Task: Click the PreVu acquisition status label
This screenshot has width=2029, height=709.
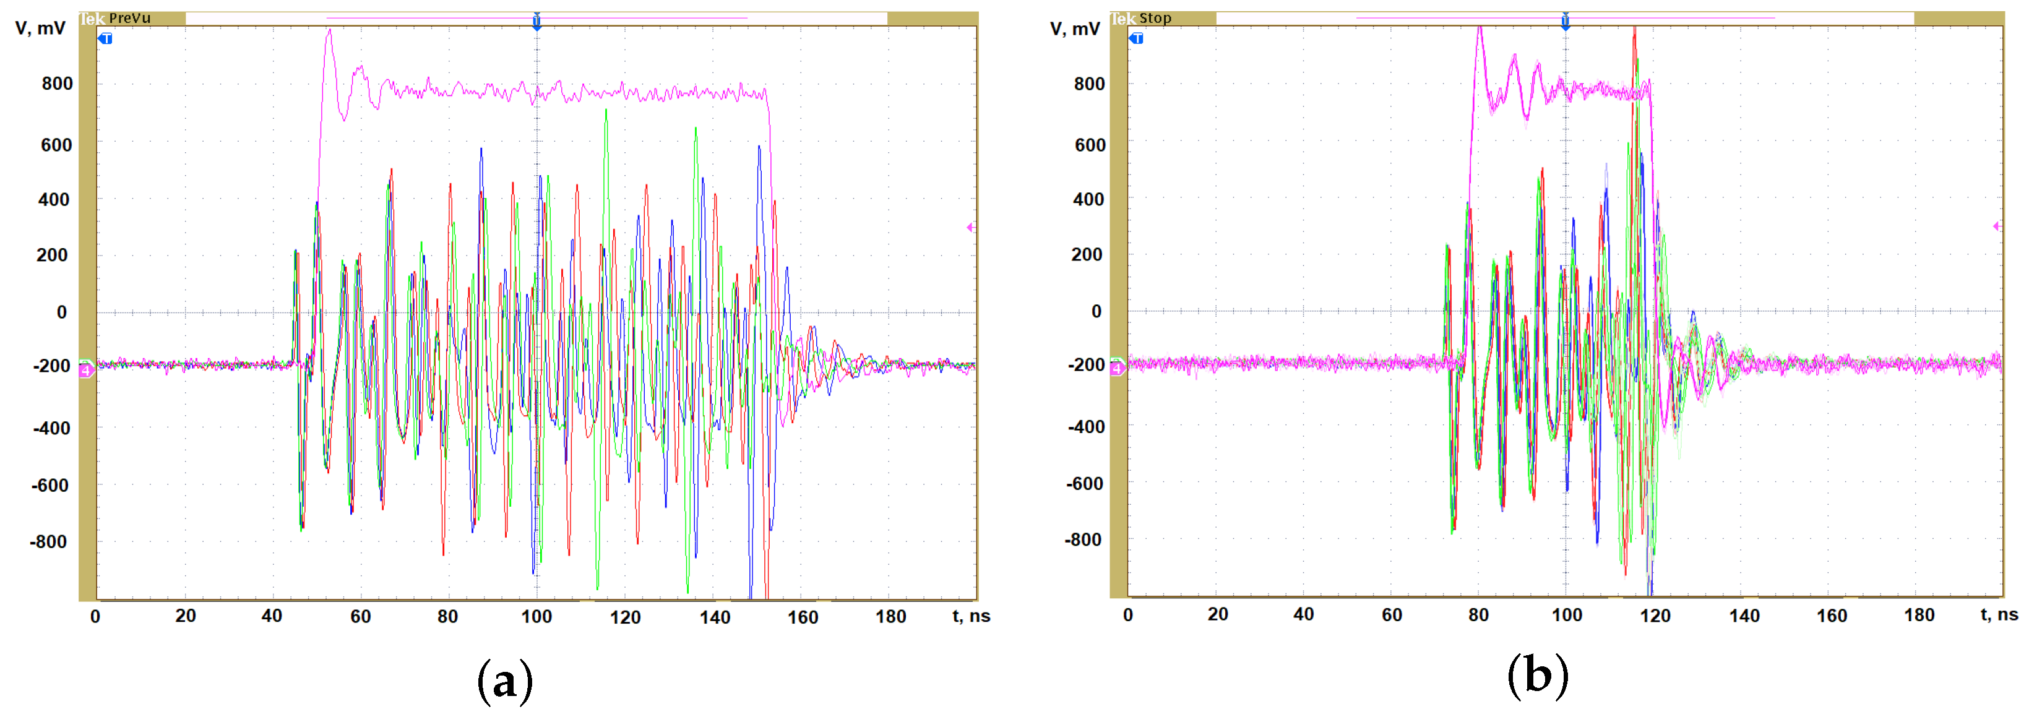Action: 130,18
